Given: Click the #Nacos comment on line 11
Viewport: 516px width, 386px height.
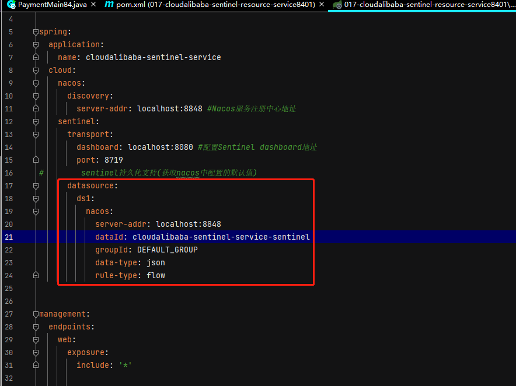Looking at the screenshot, I should 252,109.
